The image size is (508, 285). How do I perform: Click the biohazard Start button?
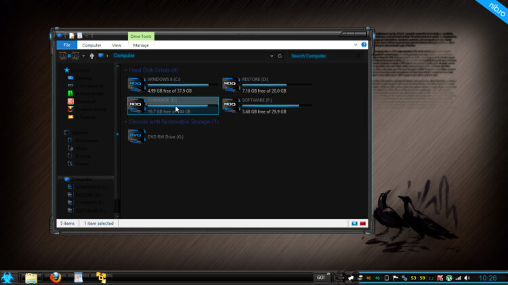coord(9,277)
